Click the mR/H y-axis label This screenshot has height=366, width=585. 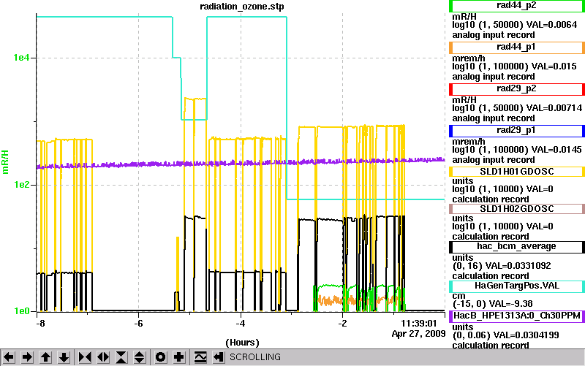pos(5,162)
